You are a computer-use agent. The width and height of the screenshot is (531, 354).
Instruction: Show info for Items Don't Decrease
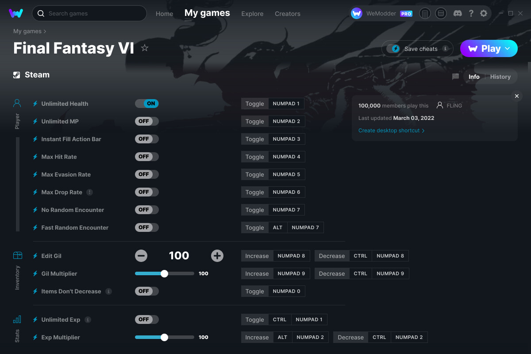(109, 291)
